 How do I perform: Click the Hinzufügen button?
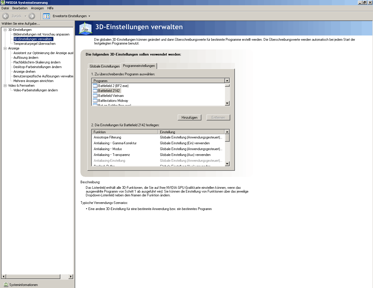pyautogui.click(x=189, y=118)
